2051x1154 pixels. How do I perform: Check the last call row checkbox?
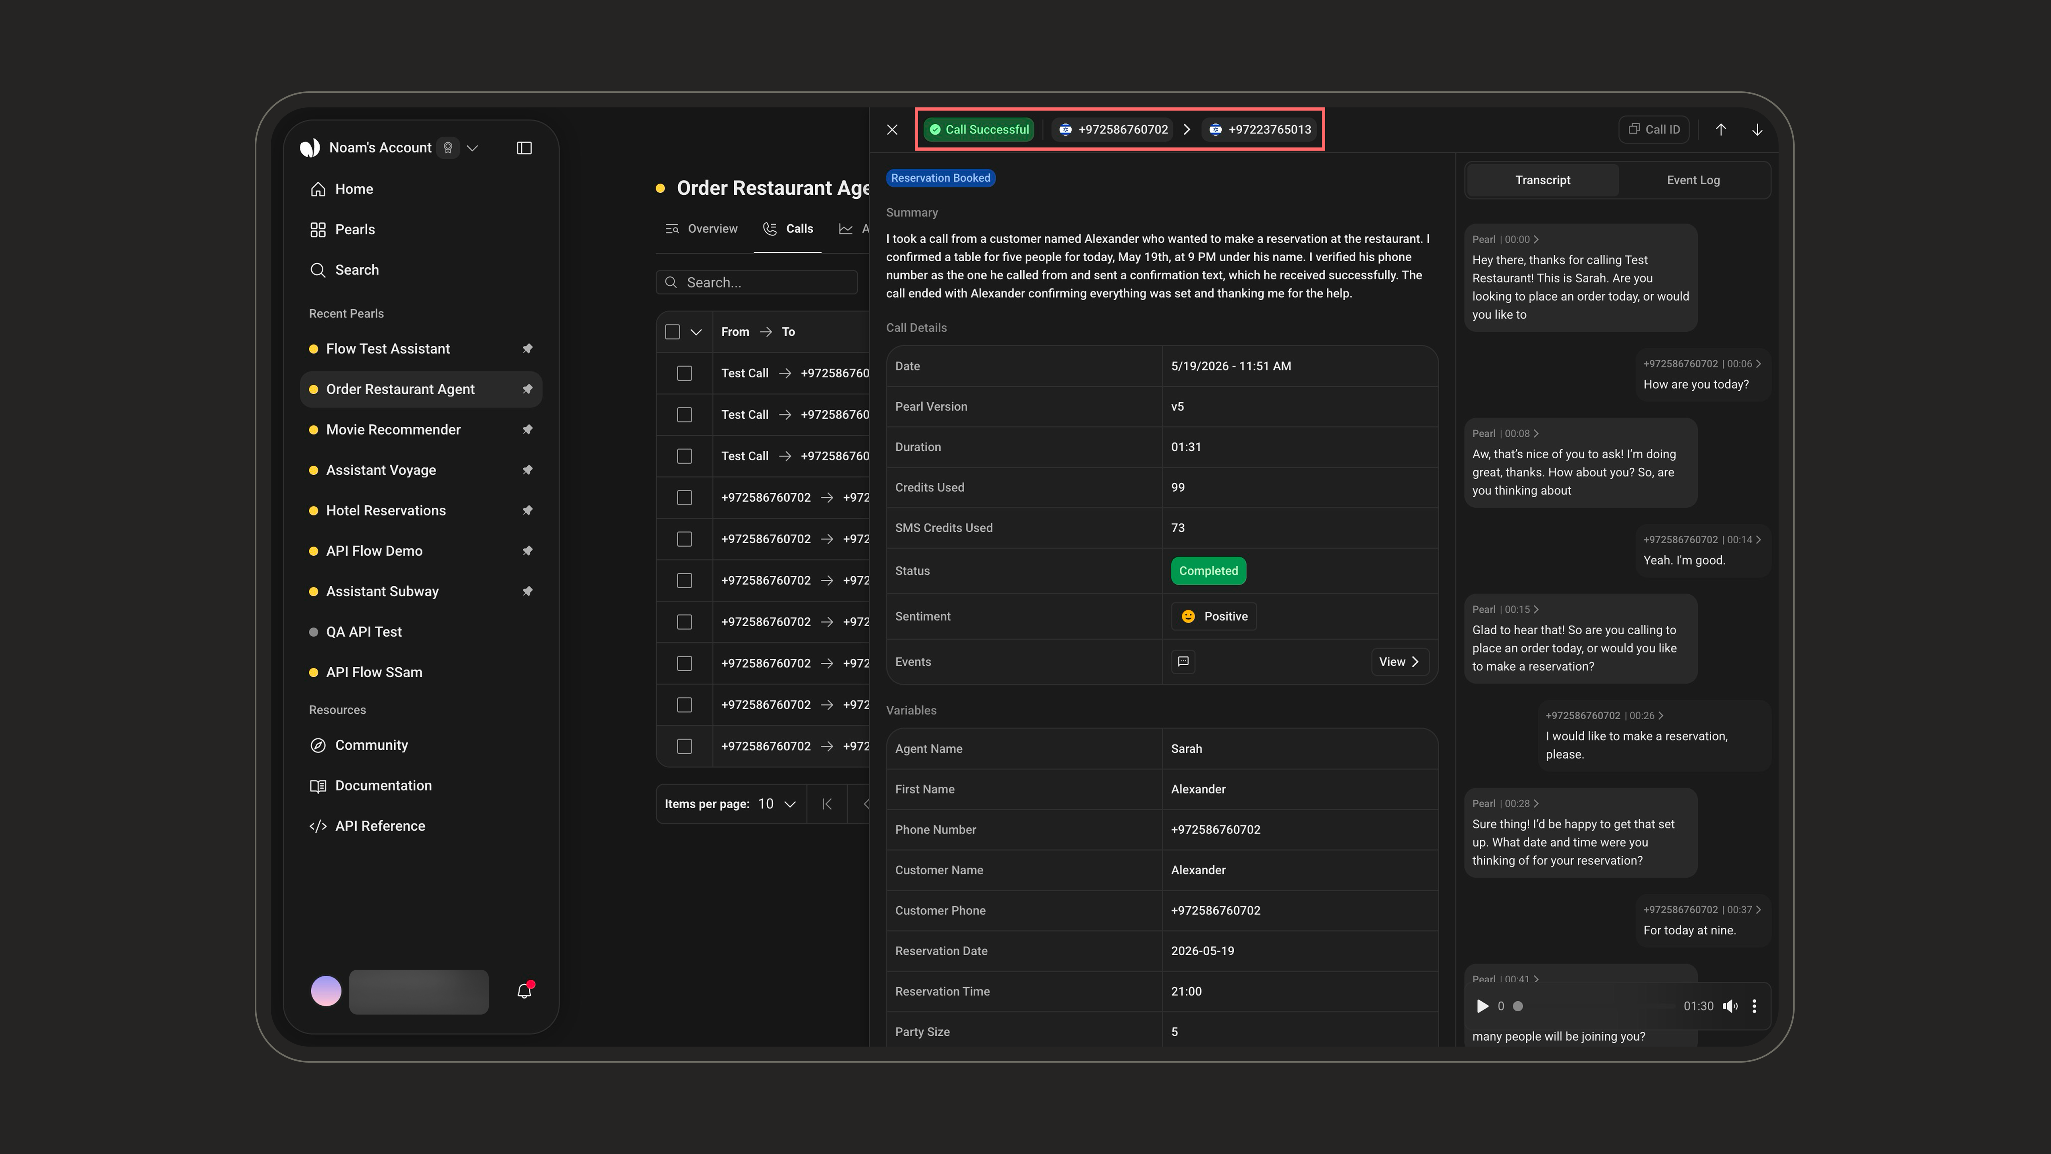pyautogui.click(x=684, y=746)
